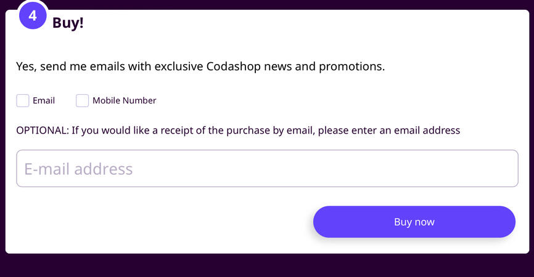Viewport: 534px width, 277px height.
Task: Tick the Email checkbox
Action: click(x=23, y=101)
